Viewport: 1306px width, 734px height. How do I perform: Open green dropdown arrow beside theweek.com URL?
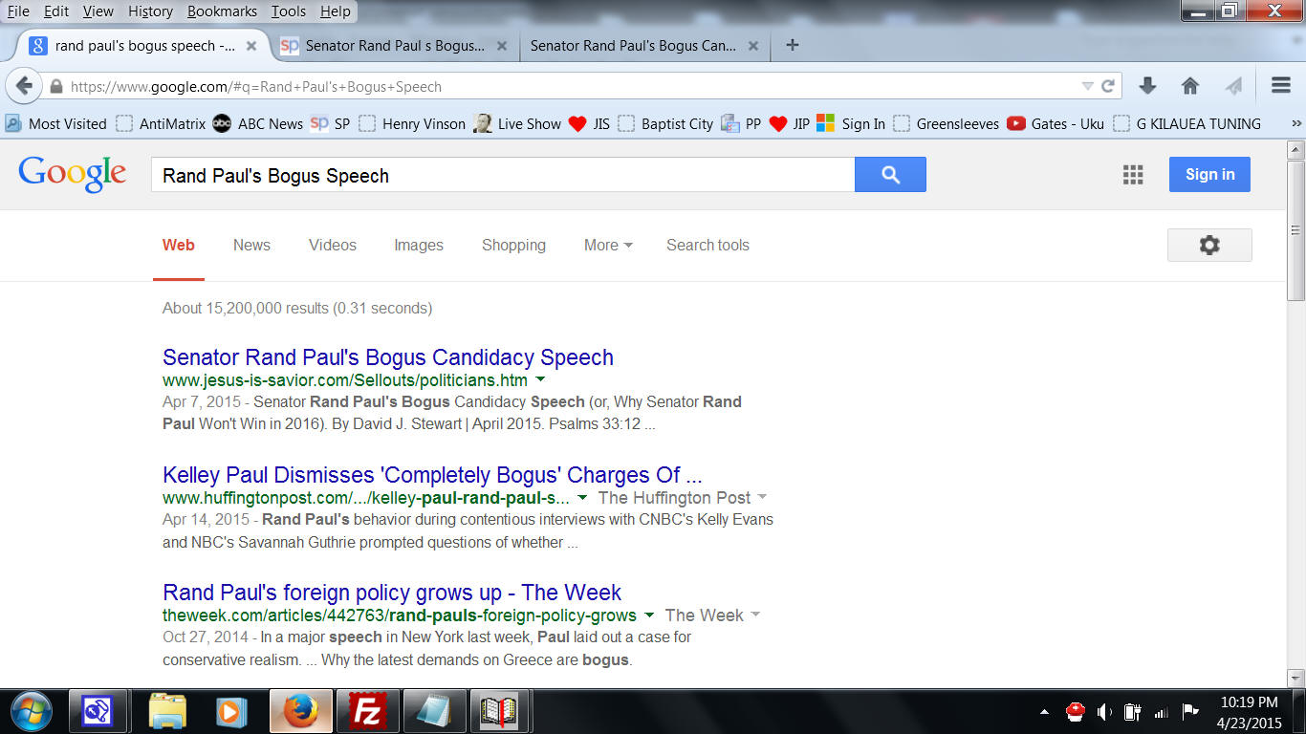point(649,615)
